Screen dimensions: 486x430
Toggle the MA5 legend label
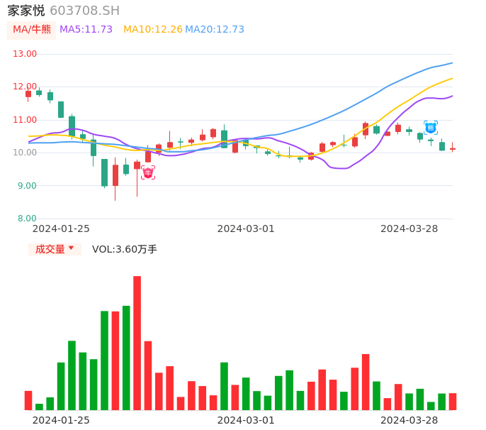click(x=86, y=30)
